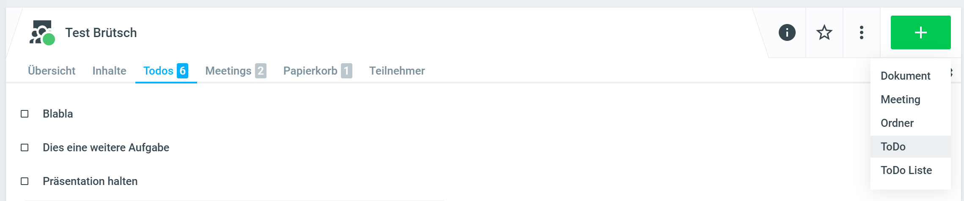964x201 pixels.
Task: Show the Teilnehmer tab
Action: click(x=397, y=71)
